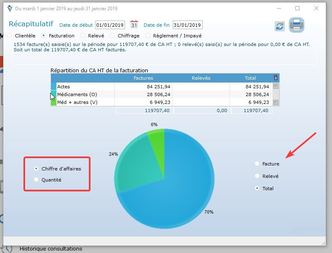Click the copy table icon in the header
Screen dimensions: 332x253
tap(275, 78)
